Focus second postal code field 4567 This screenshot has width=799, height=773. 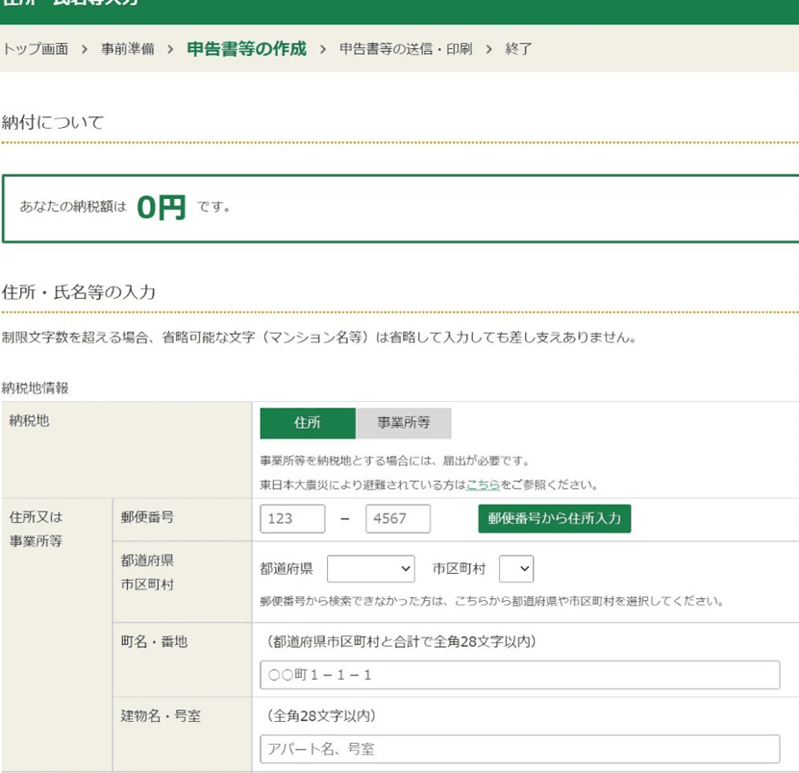tap(397, 519)
